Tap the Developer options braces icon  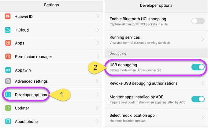8,95
